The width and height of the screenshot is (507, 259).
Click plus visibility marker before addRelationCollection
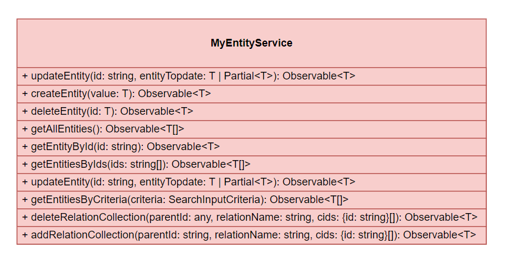[x=25, y=235]
